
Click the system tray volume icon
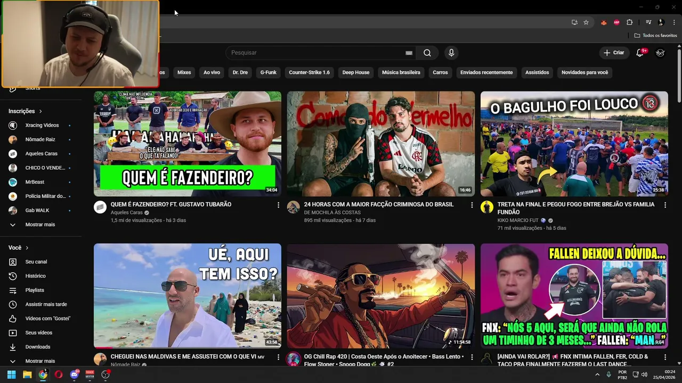[644, 374]
